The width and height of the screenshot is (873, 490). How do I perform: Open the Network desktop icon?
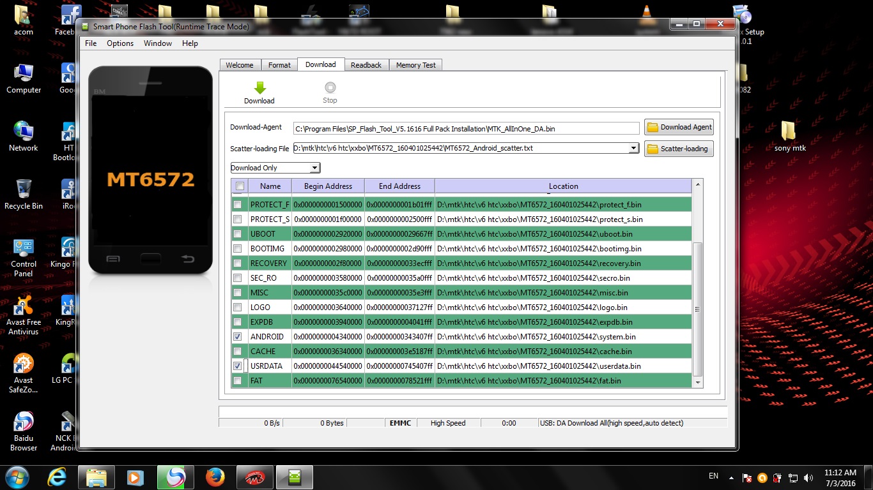24,137
